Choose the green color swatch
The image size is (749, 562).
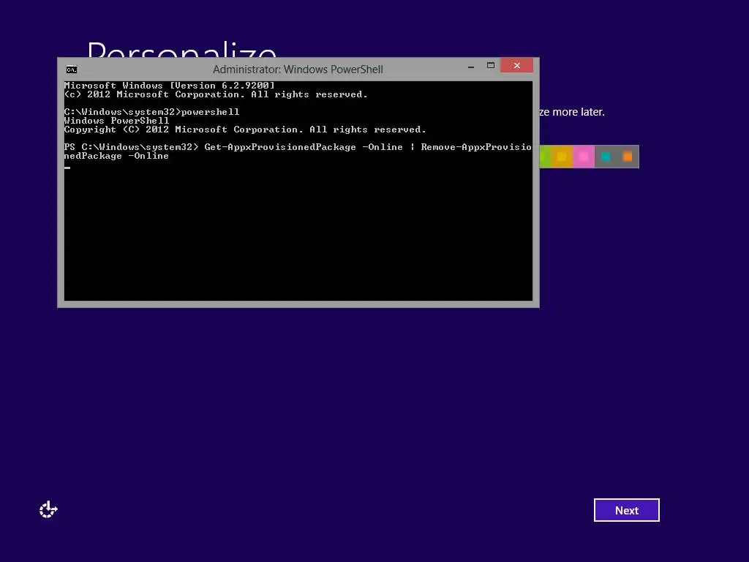pyautogui.click(x=545, y=157)
